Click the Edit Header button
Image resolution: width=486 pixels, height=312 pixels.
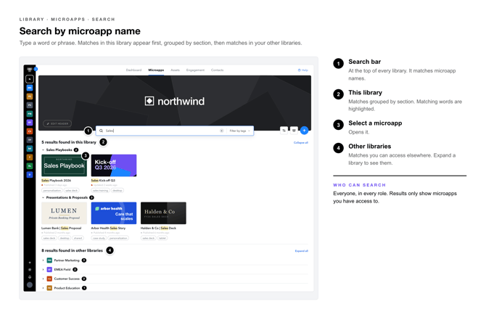click(57, 123)
